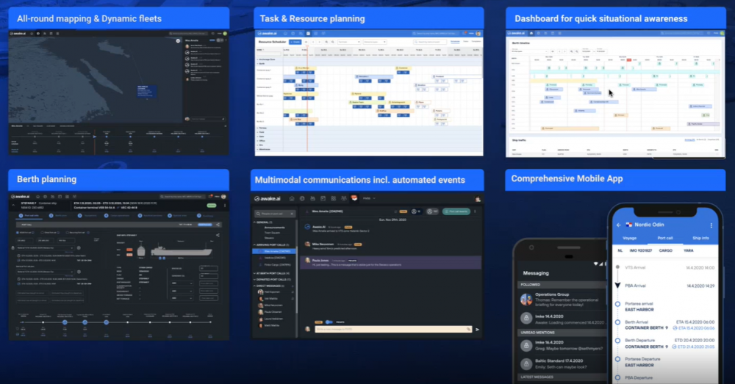Click the Operations Group avatar in Messaging
The height and width of the screenshot is (384, 735).
click(526, 299)
